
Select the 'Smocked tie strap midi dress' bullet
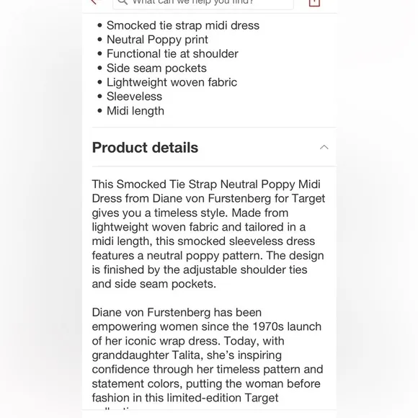pos(183,26)
